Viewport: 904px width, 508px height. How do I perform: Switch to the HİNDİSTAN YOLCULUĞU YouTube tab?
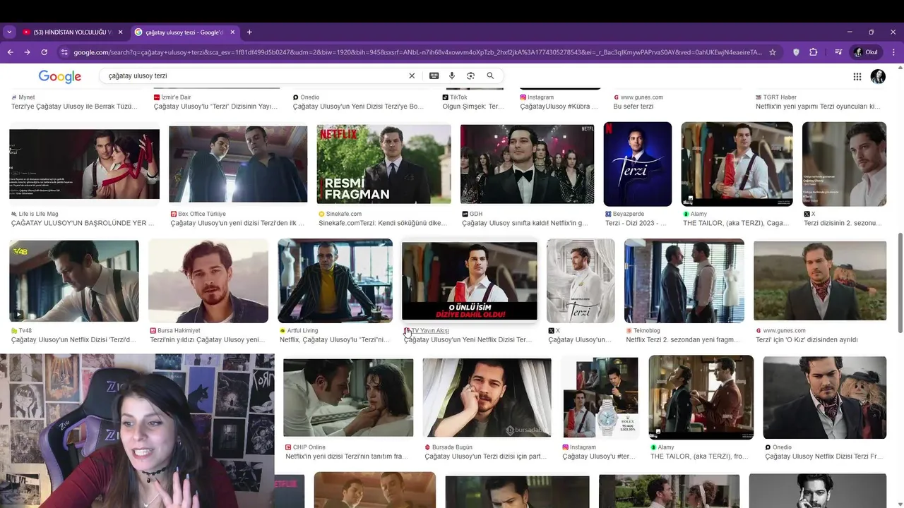[x=71, y=32]
